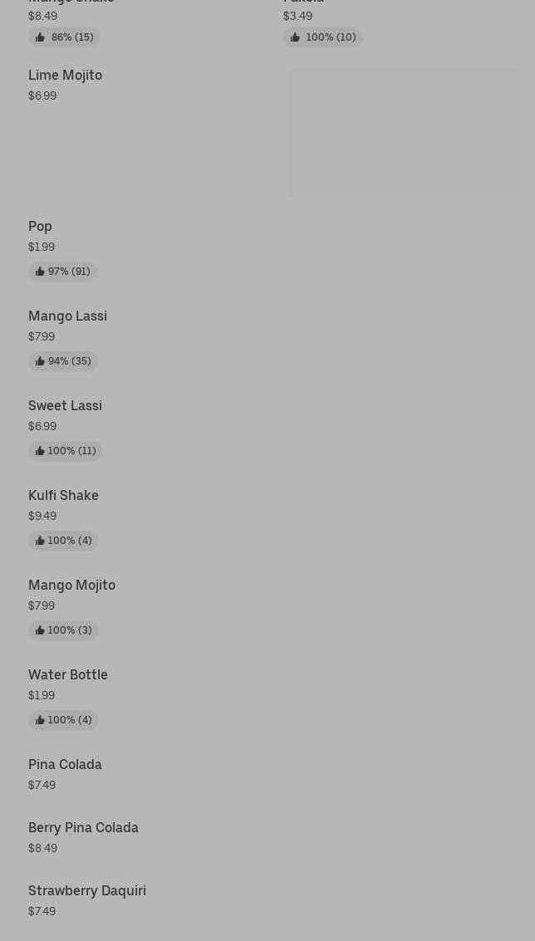The image size is (535, 941).
Task: Open the Lime Mojito menu item
Action: tap(65, 75)
